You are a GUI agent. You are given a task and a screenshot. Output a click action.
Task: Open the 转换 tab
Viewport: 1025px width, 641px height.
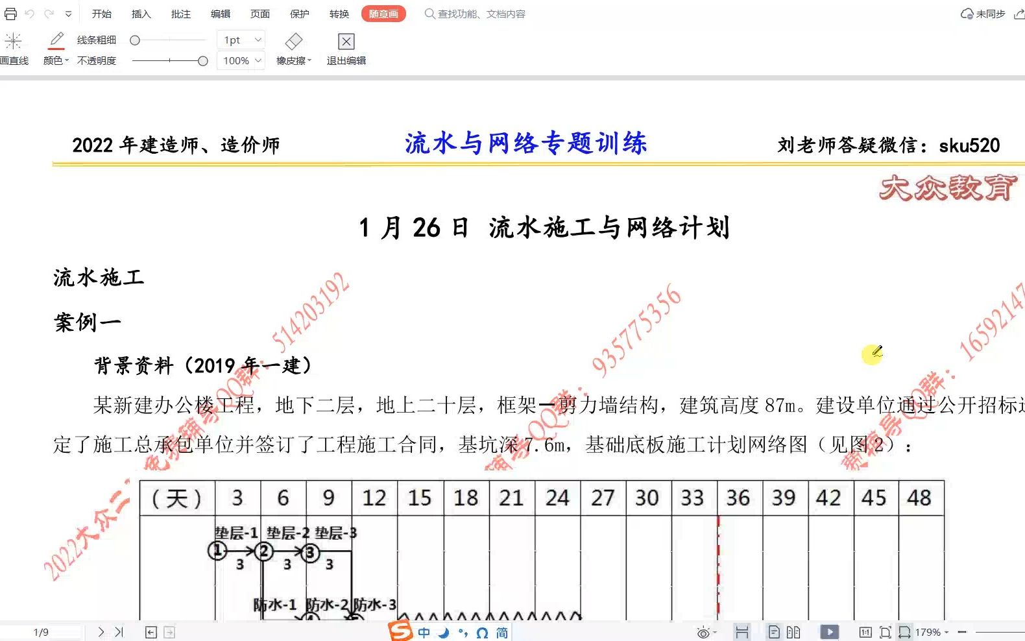tap(339, 14)
